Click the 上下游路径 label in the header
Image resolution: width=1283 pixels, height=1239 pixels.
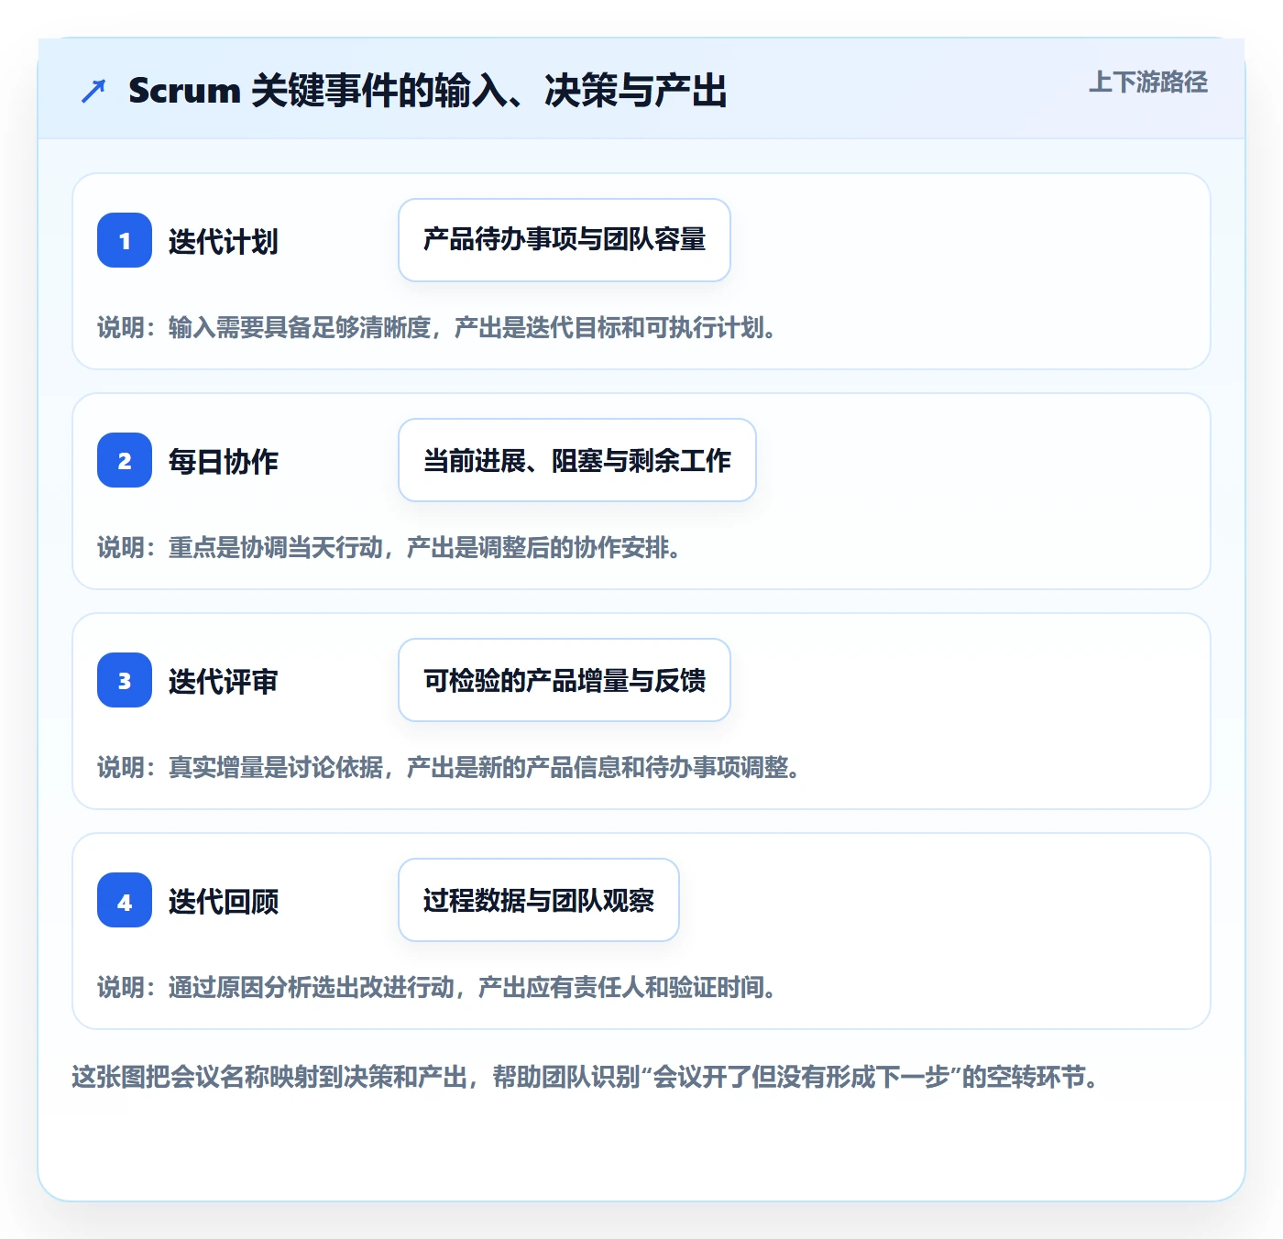coord(1147,82)
